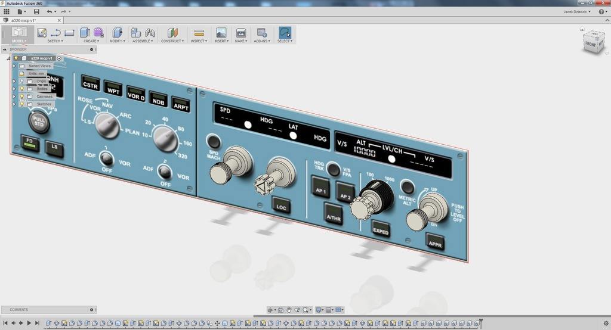The height and width of the screenshot is (330, 611).
Task: Open the MAKE menu
Action: point(241,41)
